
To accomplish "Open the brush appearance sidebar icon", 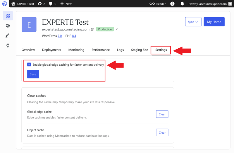I will pos(8,35).
